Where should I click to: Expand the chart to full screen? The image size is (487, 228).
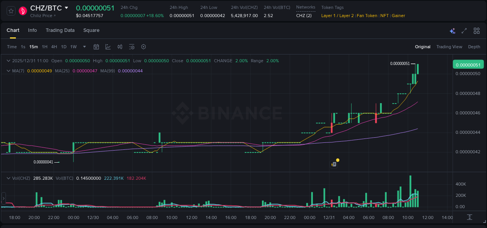464,30
